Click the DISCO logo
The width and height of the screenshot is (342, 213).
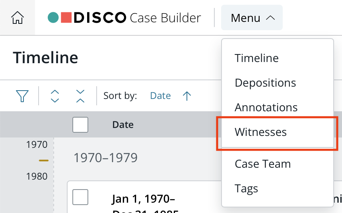[87, 17]
